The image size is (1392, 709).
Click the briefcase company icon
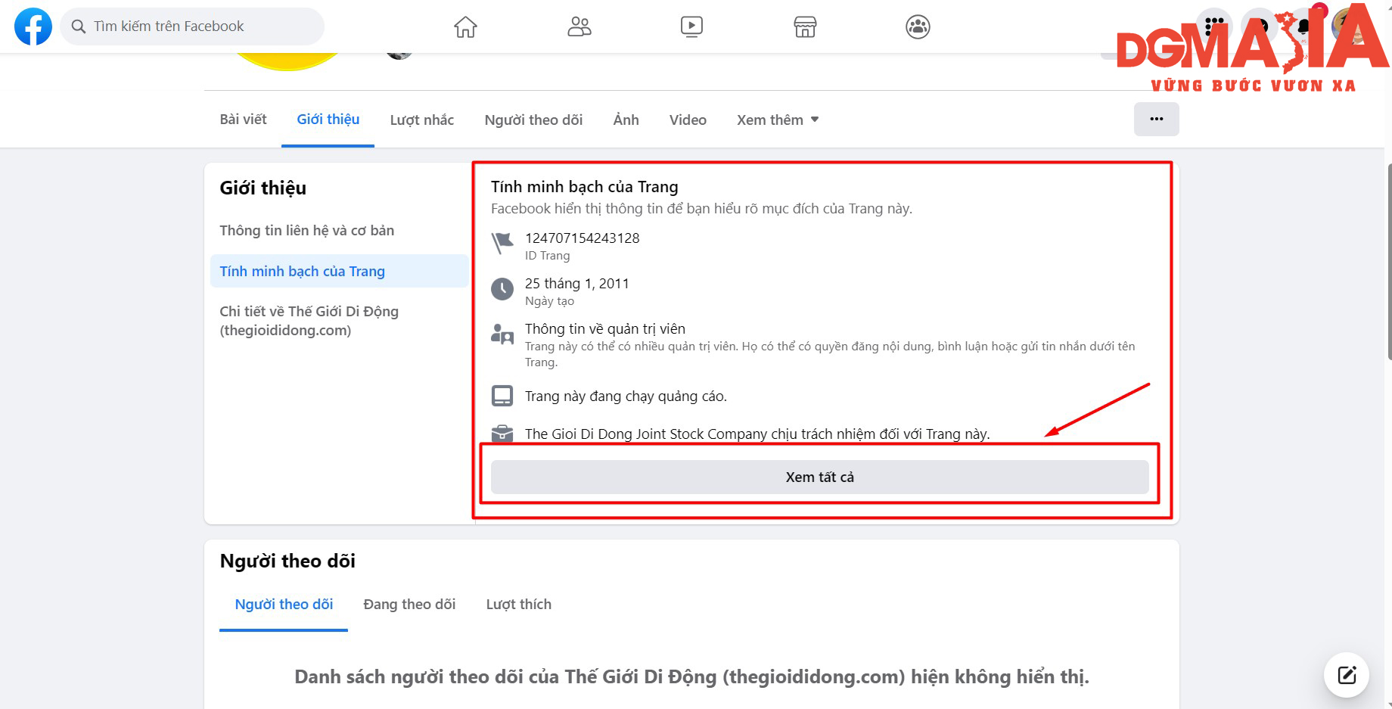pos(502,434)
